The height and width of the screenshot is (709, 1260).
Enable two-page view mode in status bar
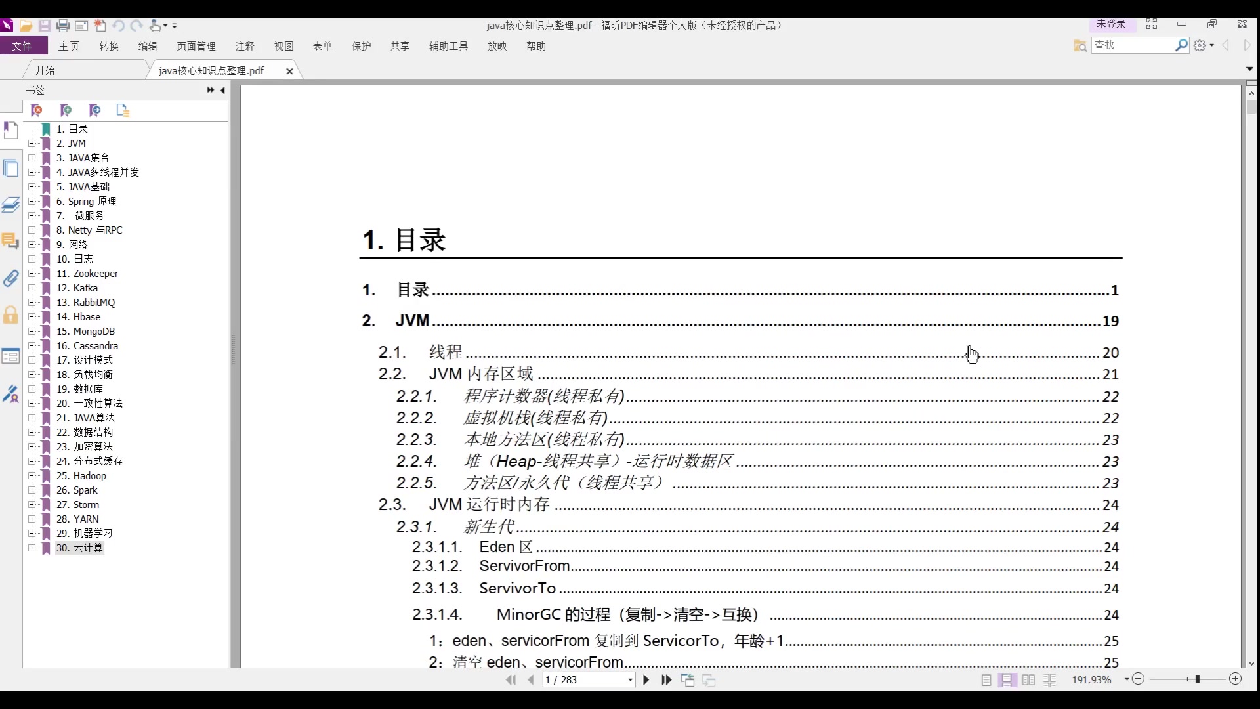(x=1028, y=680)
